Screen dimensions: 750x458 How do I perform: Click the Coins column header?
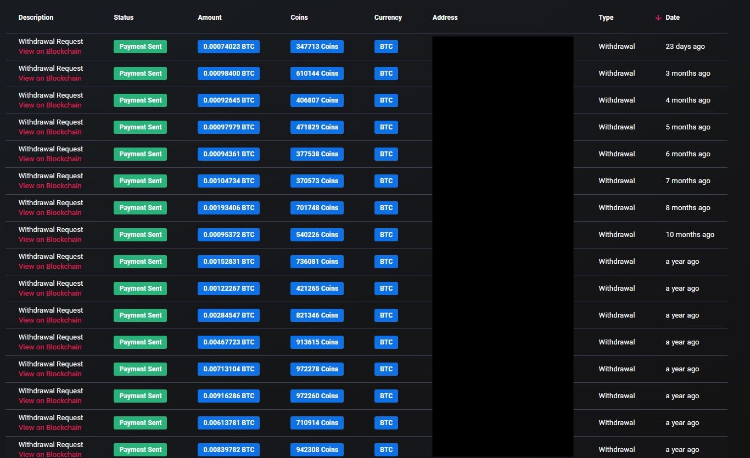click(x=299, y=18)
